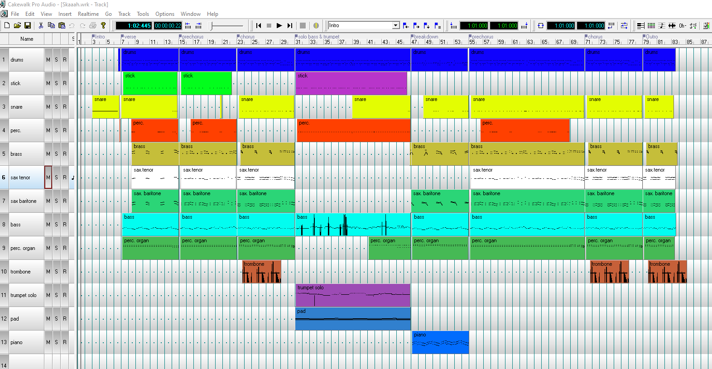Image resolution: width=712 pixels, height=369 pixels.
Task: Toggle mute on sax tenor track
Action: pos(48,177)
